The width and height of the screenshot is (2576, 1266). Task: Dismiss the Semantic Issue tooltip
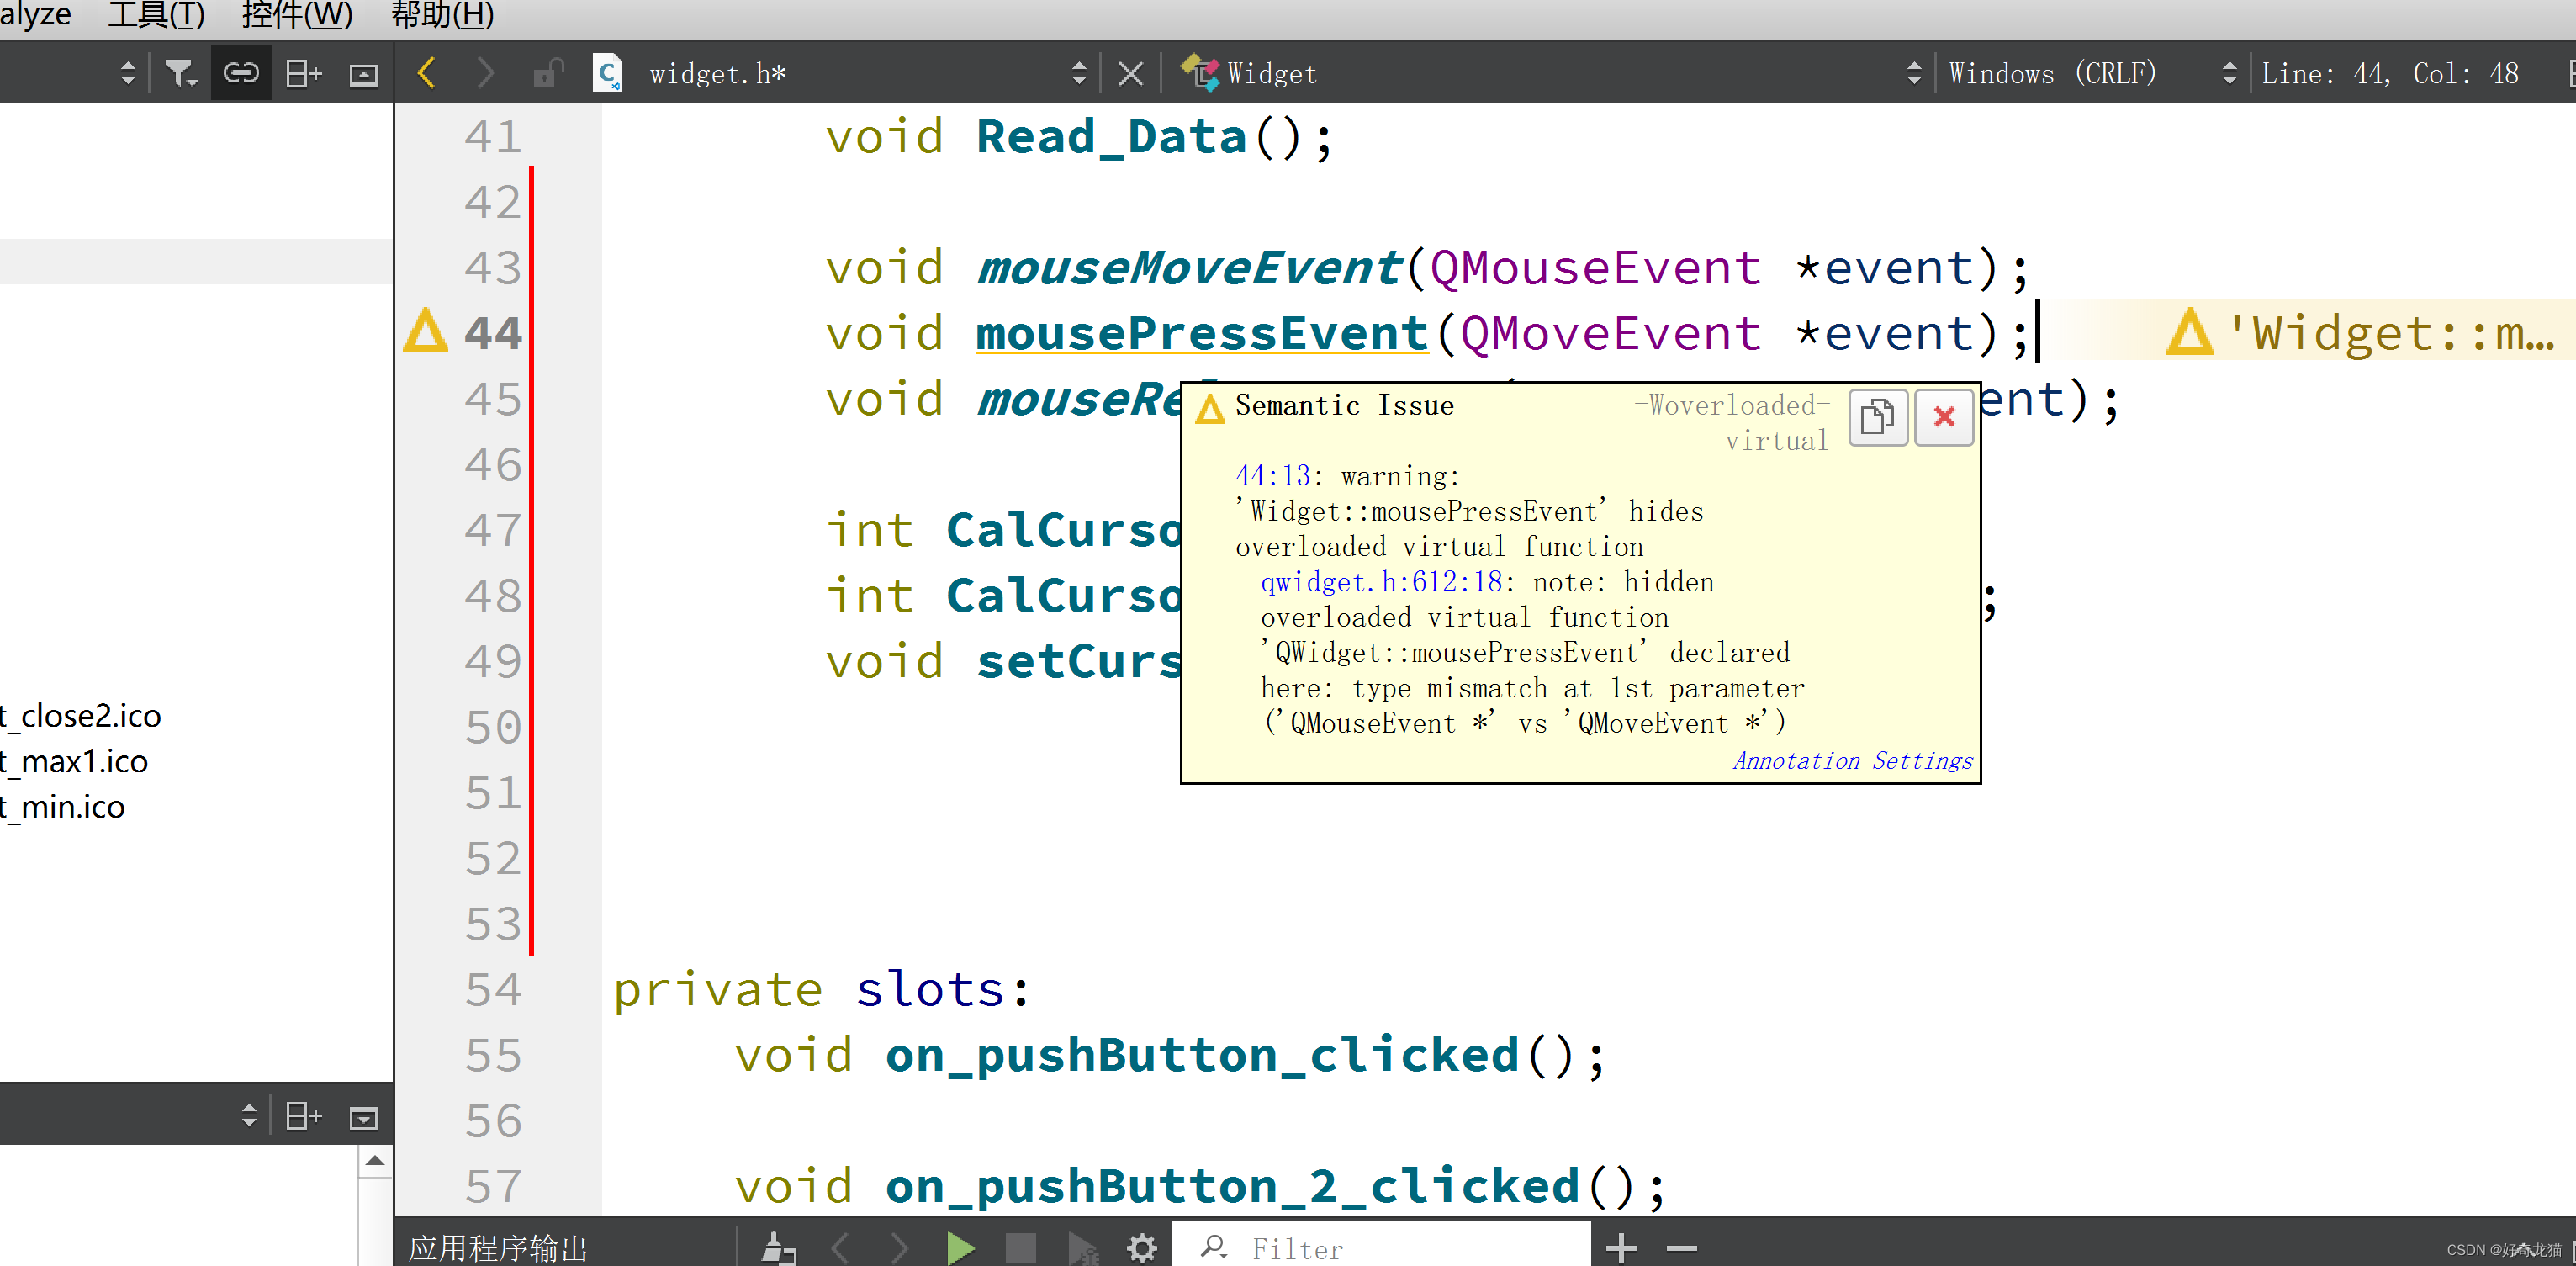pyautogui.click(x=1943, y=416)
